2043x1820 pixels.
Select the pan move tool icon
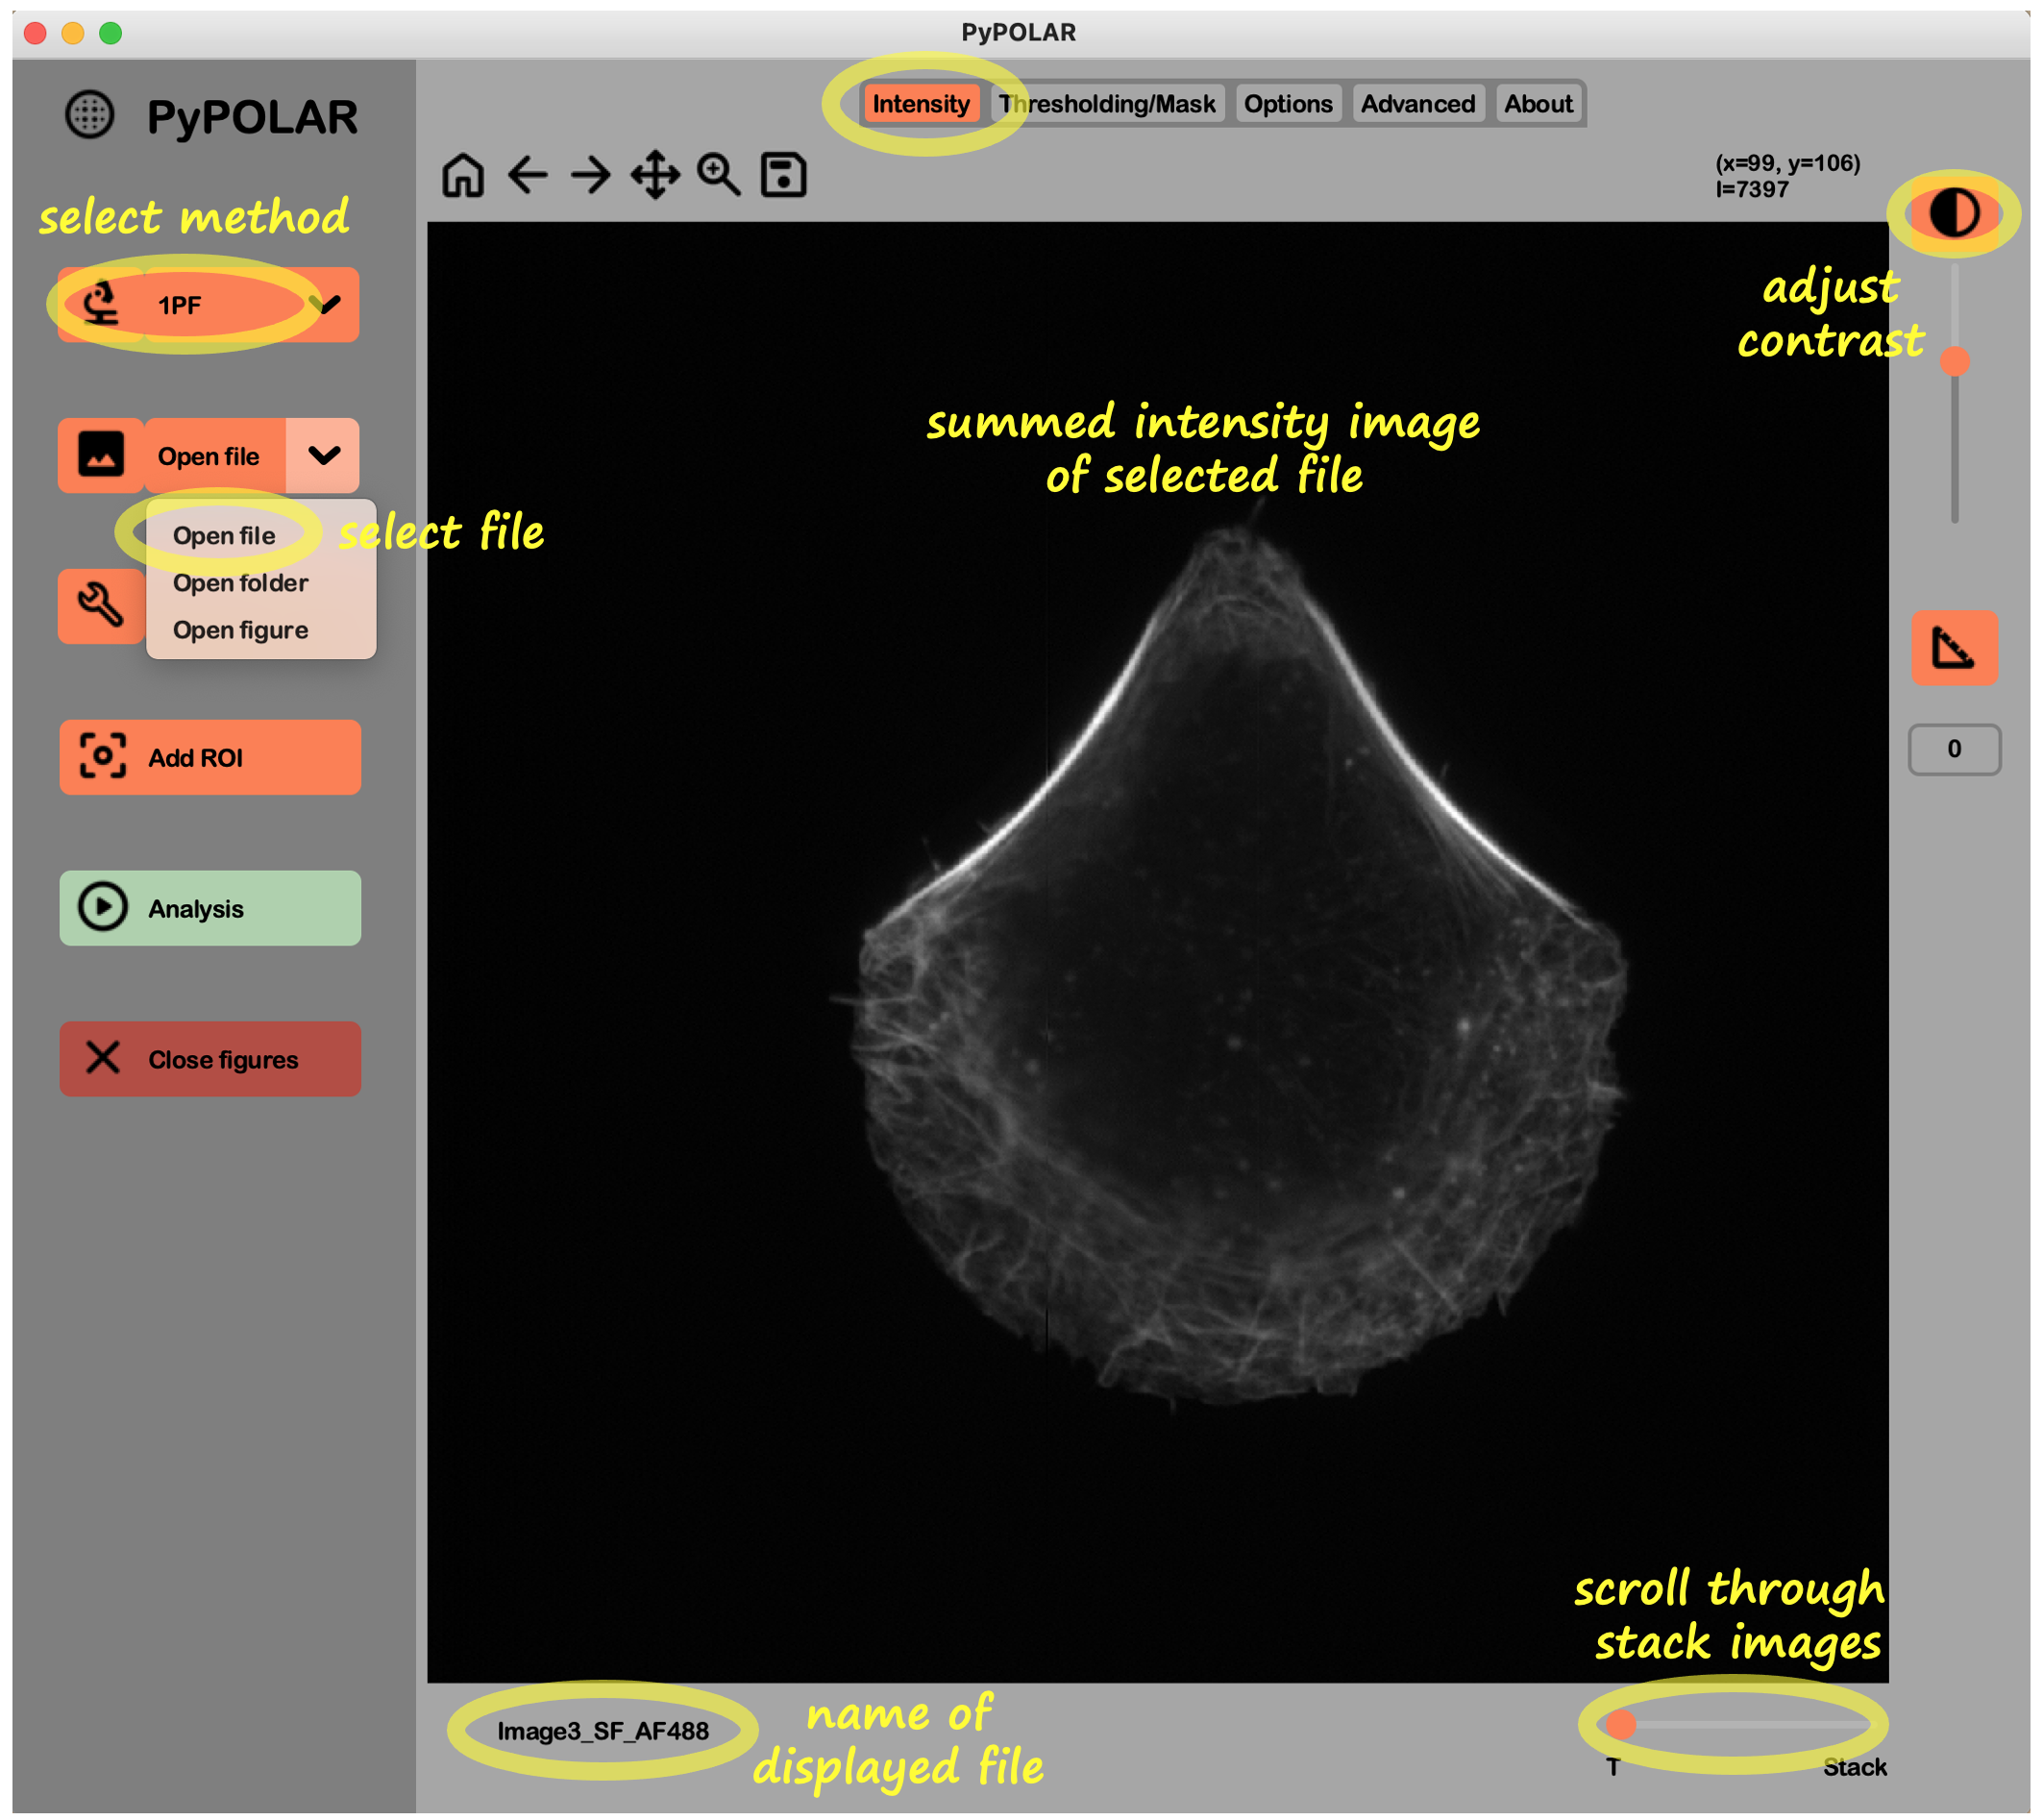click(655, 176)
